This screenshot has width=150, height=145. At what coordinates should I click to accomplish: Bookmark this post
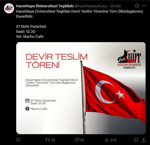[136, 140]
